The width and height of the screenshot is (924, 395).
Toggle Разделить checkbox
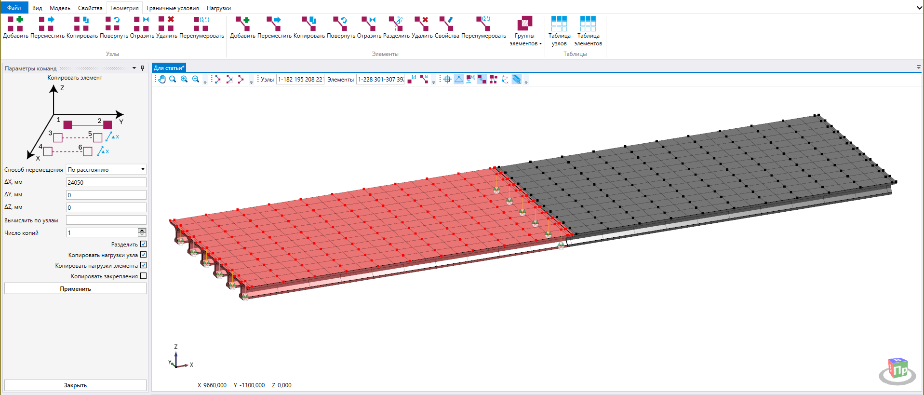tap(143, 244)
